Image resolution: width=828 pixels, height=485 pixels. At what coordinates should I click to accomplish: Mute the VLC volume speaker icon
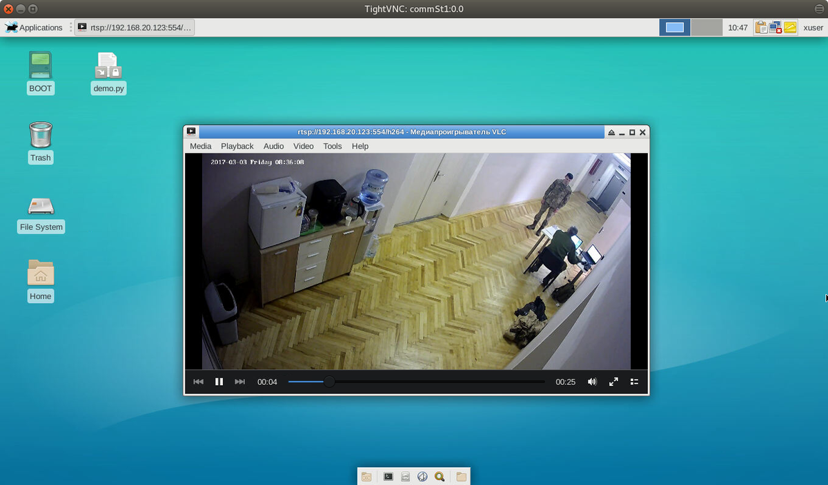coord(592,382)
